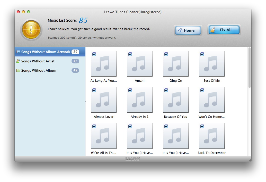Click the music note icon beside Songs Without Album
Screen dimensions: 266x182
(18, 70)
